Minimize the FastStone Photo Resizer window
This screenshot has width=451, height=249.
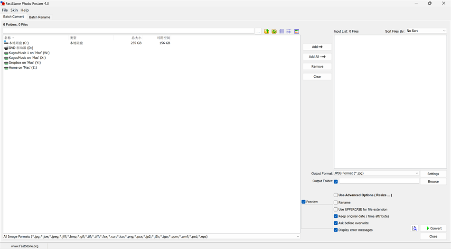416,3
